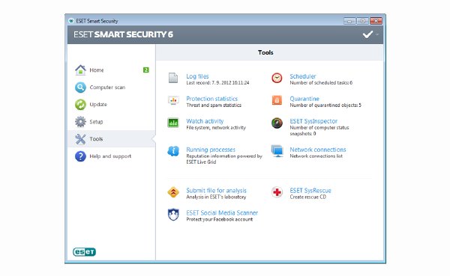Open the Scheduler link

pos(303,76)
